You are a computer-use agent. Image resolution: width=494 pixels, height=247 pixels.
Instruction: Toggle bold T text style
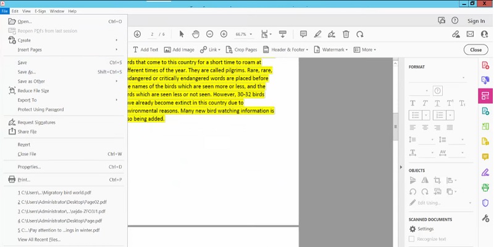tap(412, 103)
